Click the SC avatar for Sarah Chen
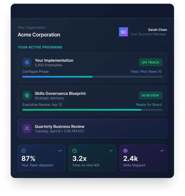The height and width of the screenshot is (196, 185). [123, 32]
